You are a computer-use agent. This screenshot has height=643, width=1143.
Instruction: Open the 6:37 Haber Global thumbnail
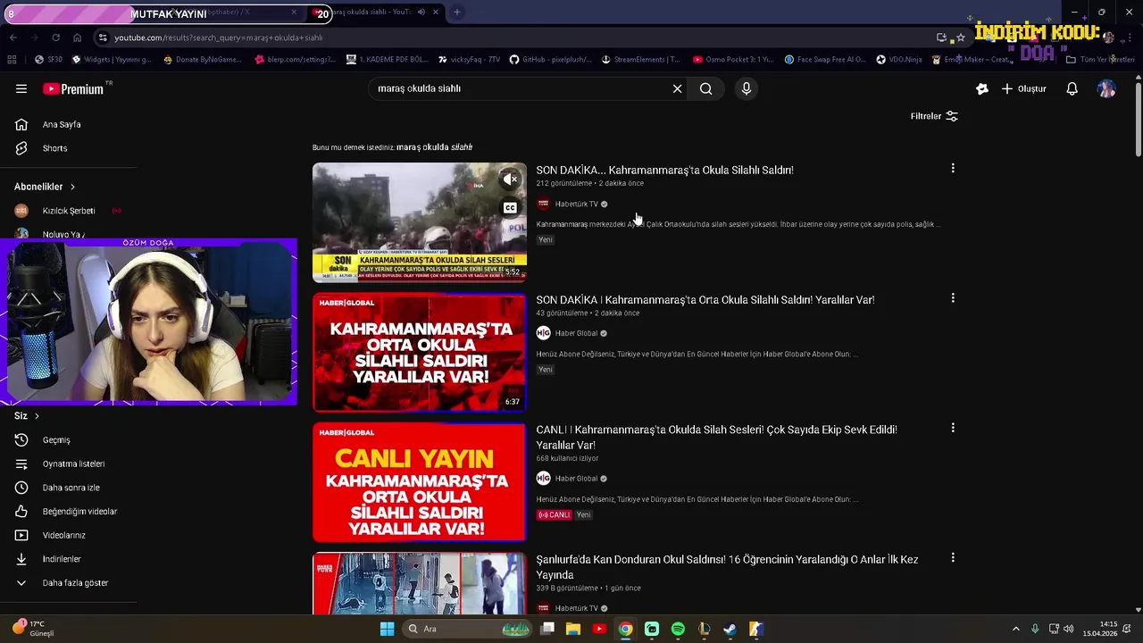(419, 352)
